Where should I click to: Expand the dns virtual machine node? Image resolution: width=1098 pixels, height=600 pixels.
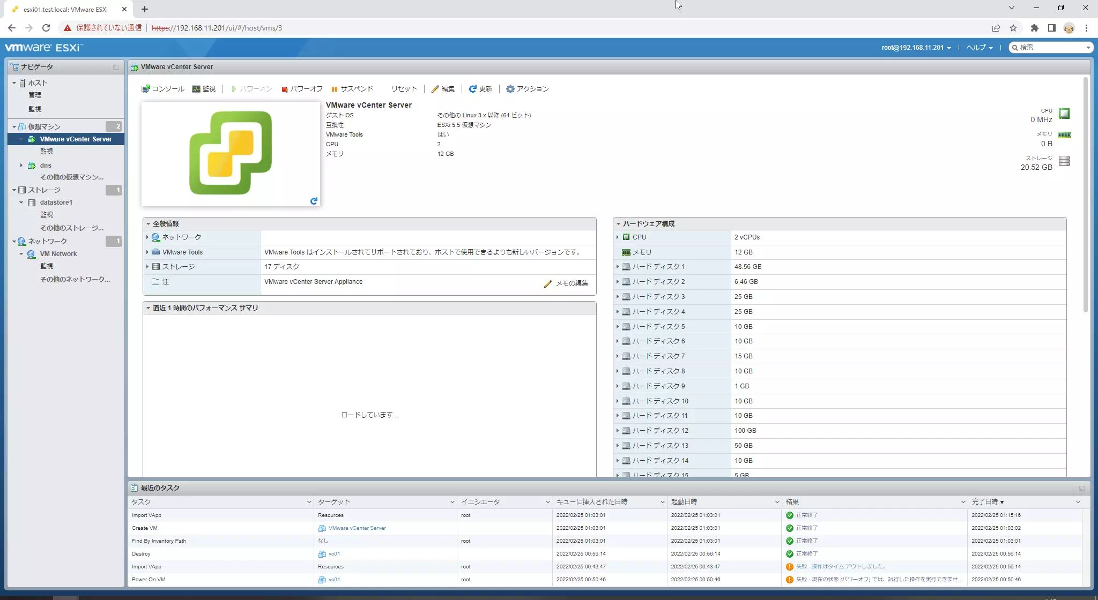21,166
